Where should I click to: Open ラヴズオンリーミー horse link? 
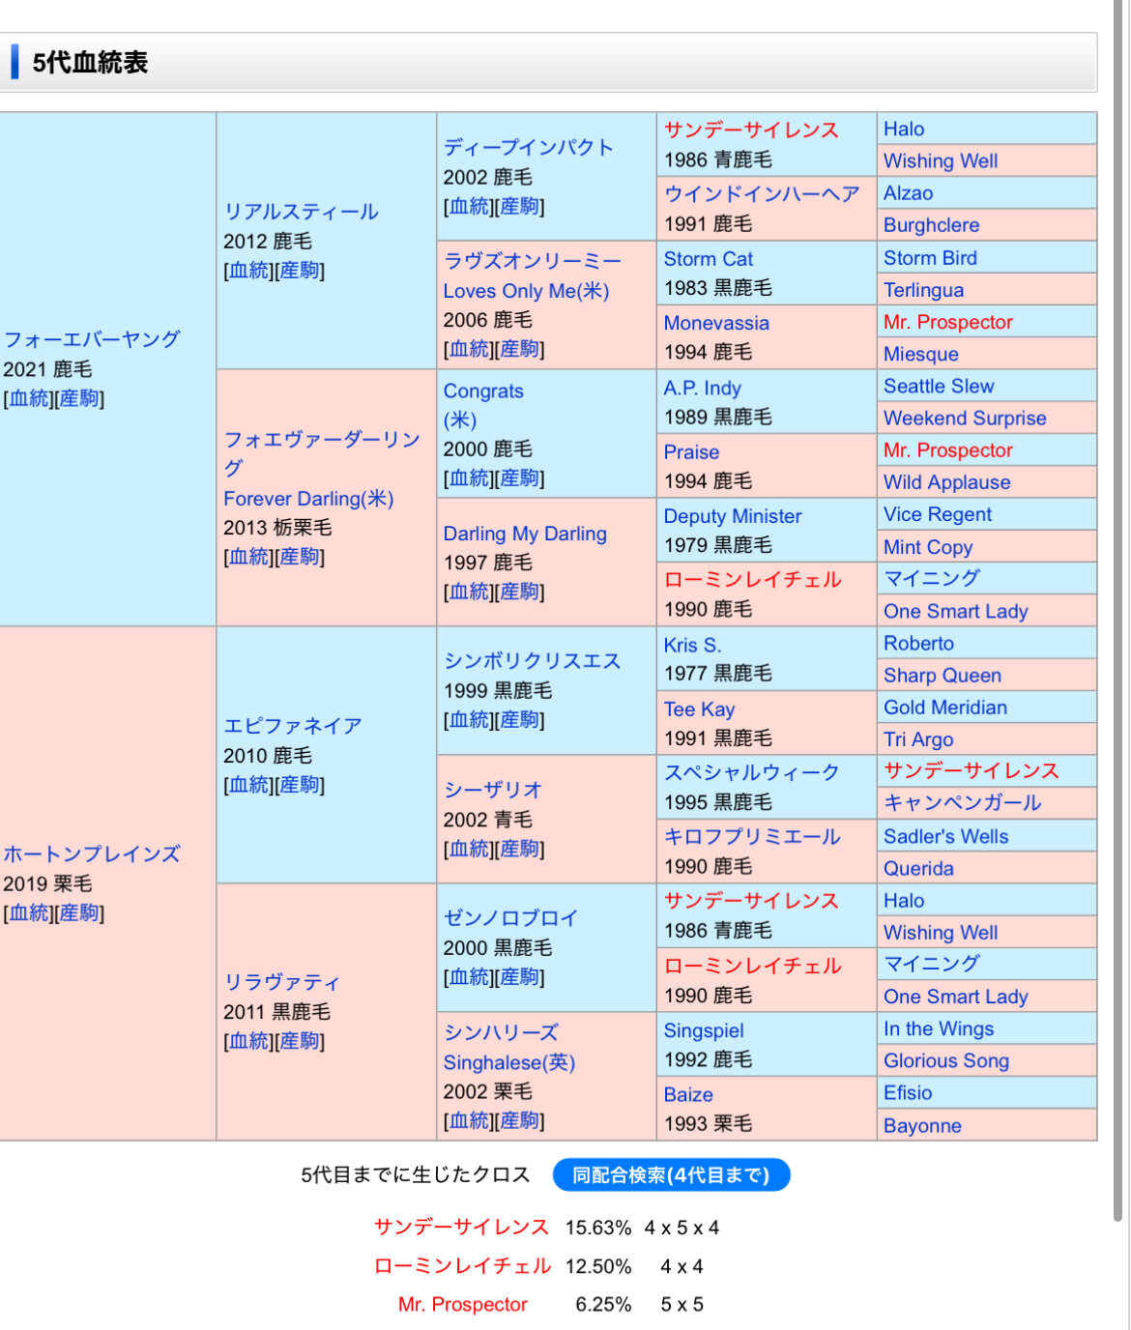(x=533, y=261)
